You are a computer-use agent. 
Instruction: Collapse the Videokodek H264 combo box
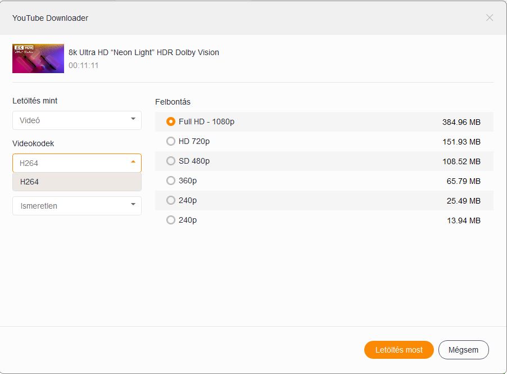pos(77,163)
